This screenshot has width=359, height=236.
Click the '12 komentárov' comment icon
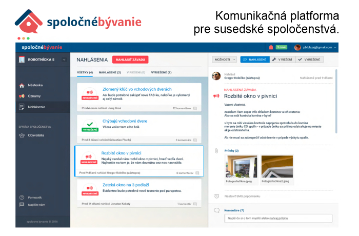195,108
